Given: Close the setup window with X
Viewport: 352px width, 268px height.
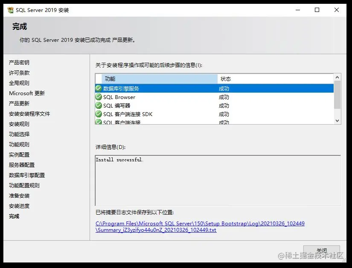Looking at the screenshot, I should pyautogui.click(x=337, y=10).
